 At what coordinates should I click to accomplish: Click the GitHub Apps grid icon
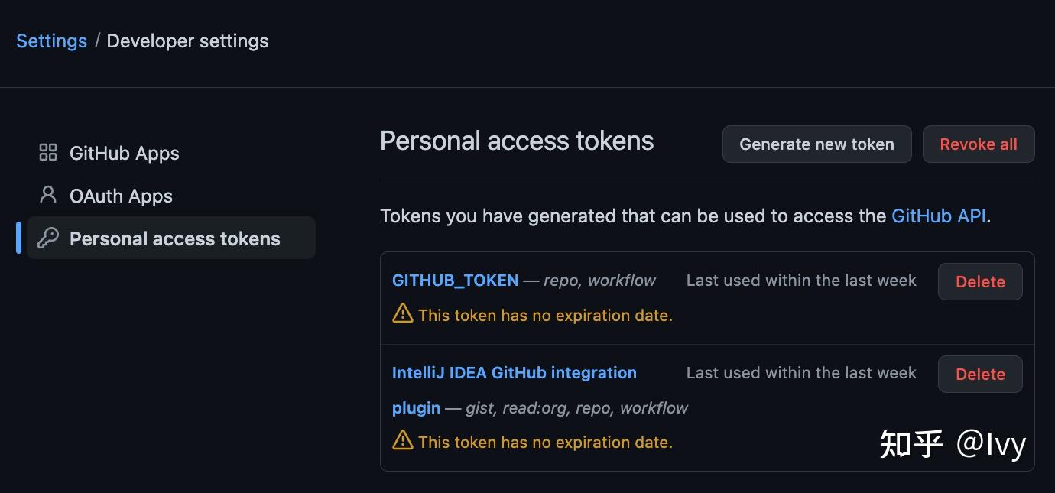tap(47, 152)
